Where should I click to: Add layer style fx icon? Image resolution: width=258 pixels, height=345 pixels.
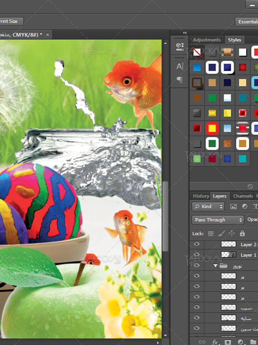point(216,342)
